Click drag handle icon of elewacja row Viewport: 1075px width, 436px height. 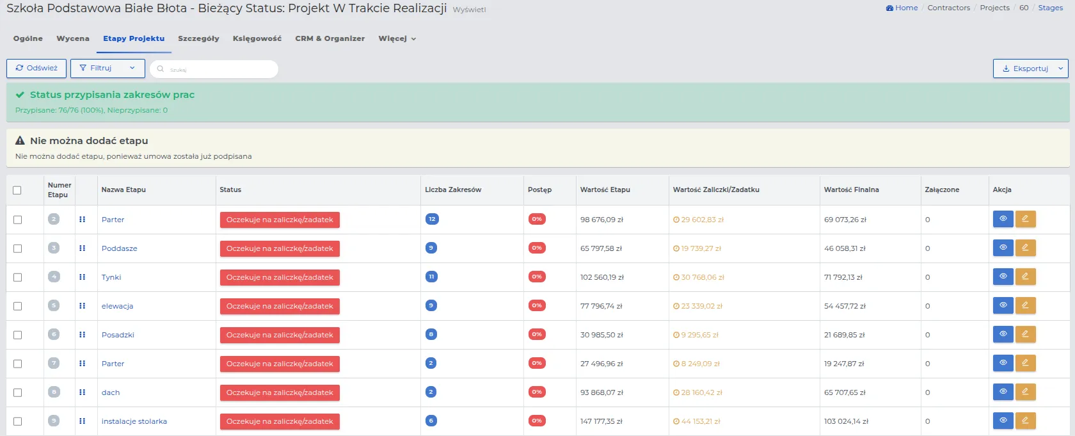82,306
